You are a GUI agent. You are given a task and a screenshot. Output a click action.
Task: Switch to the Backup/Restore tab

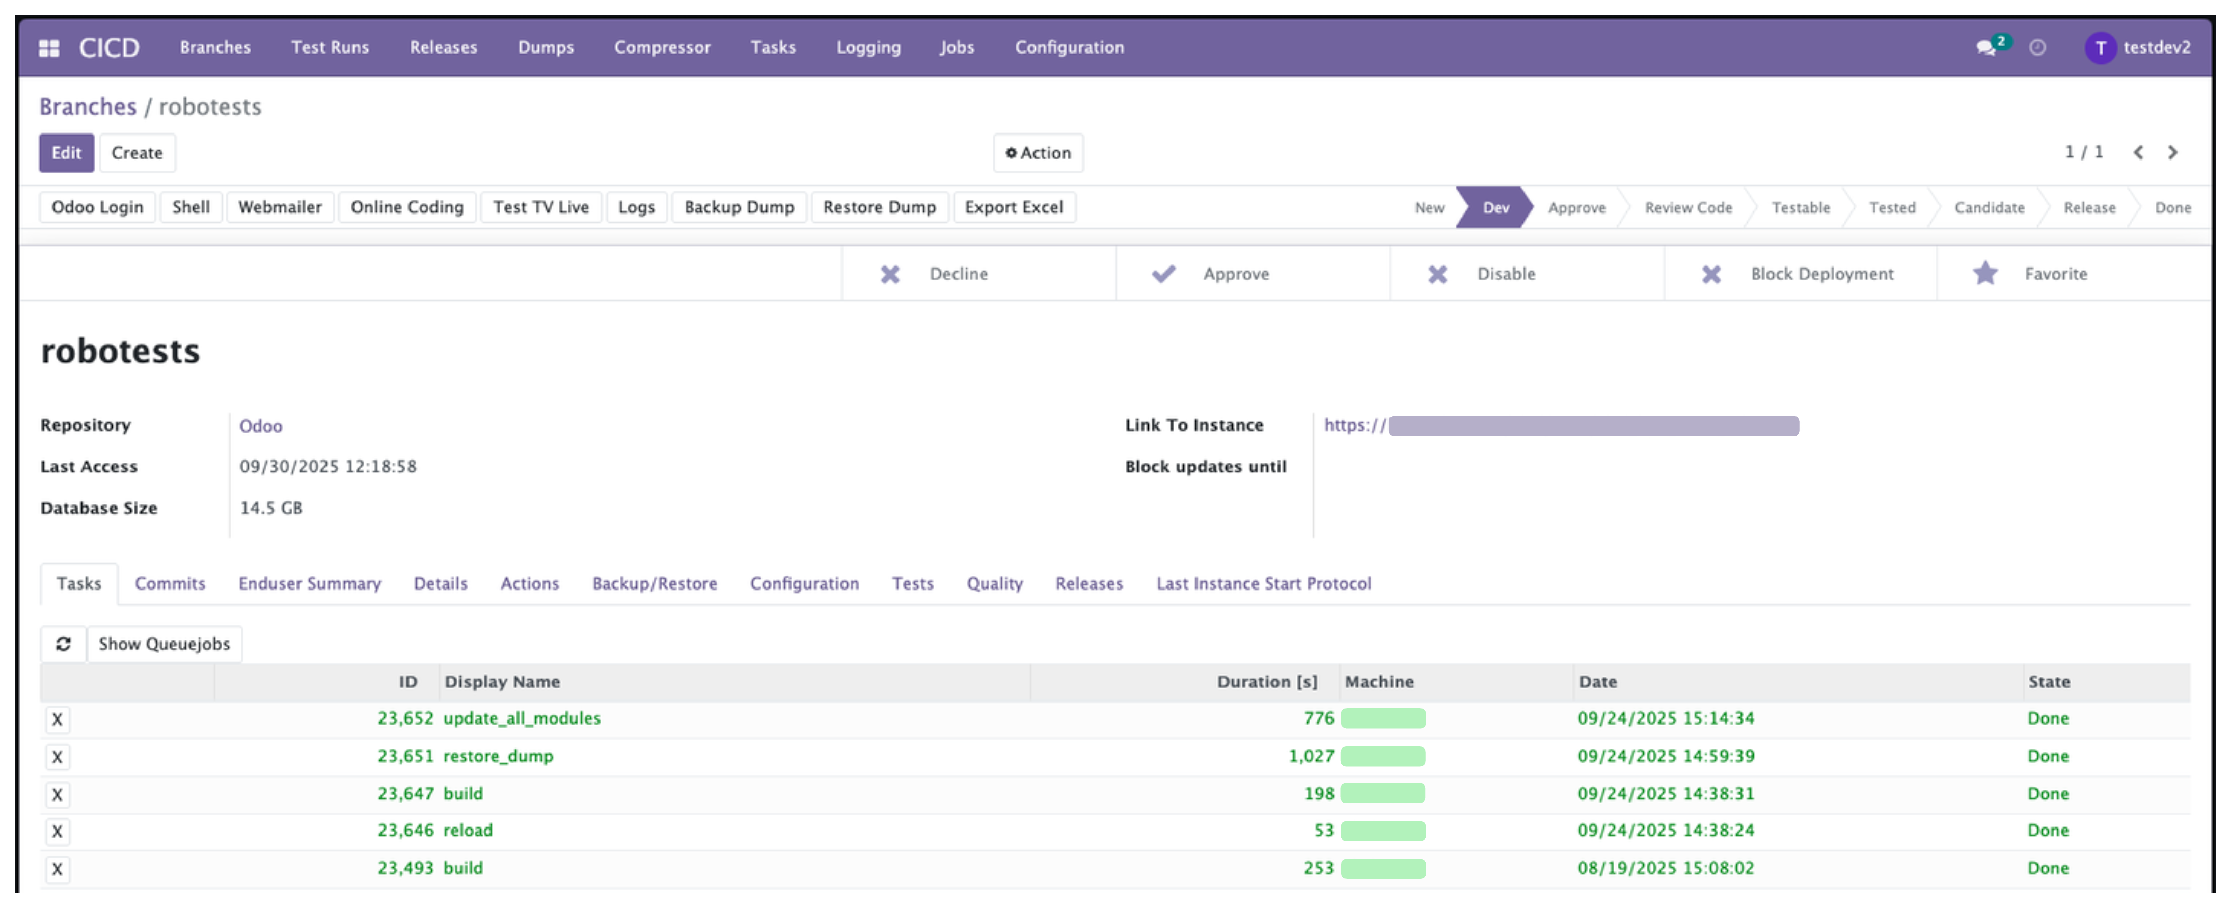click(654, 584)
